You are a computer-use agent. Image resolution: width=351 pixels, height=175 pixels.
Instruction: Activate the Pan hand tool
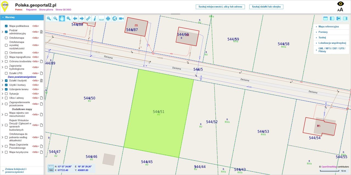click(62, 18)
